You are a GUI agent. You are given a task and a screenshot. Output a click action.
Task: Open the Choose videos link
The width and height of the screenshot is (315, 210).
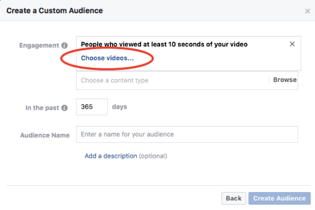pyautogui.click(x=108, y=58)
